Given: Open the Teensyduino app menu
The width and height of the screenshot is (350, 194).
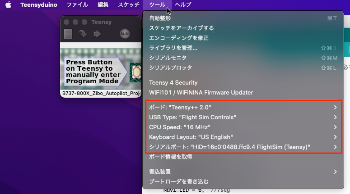Looking at the screenshot, I should click(39, 5).
